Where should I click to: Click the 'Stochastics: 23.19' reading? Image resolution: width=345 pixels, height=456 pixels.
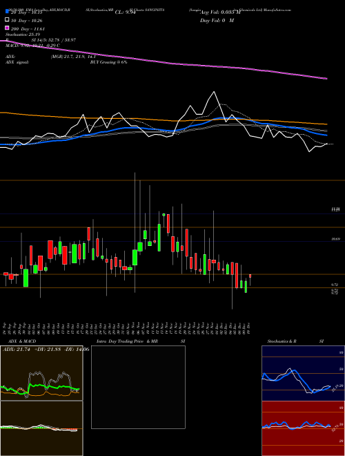[22, 35]
